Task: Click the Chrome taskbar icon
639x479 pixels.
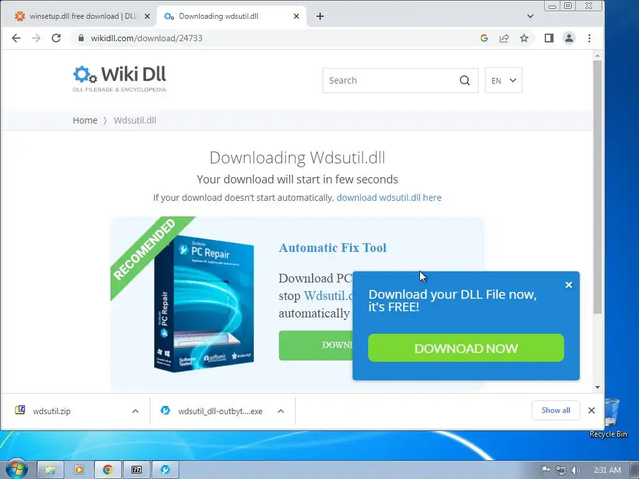Action: [107, 470]
